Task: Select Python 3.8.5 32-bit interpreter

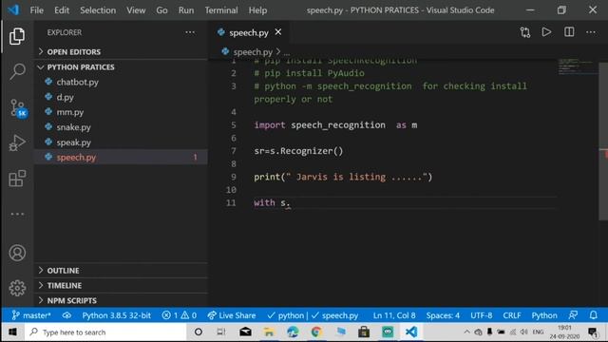Action: pos(116,315)
